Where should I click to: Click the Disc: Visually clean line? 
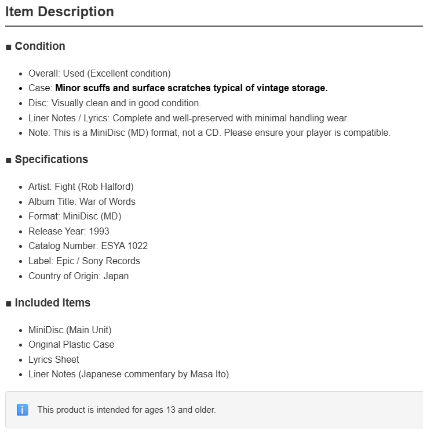115,103
